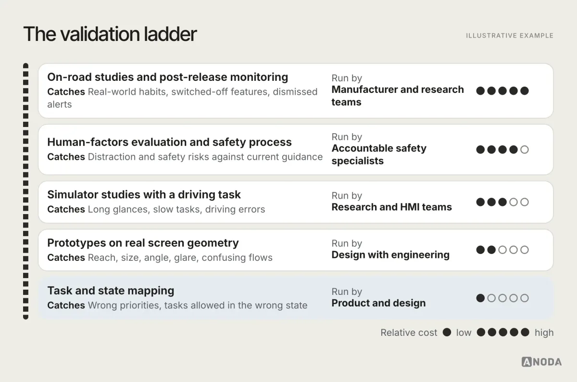Select 'Human-factors evaluation and safety process' heading
577x382 pixels.
(x=169, y=142)
